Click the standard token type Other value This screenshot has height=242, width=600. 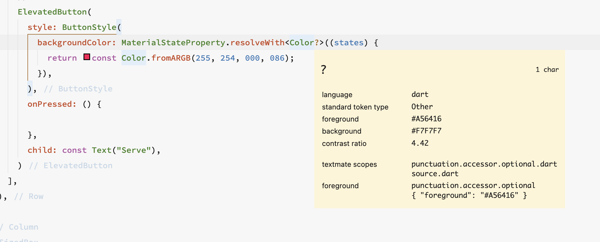pos(422,107)
